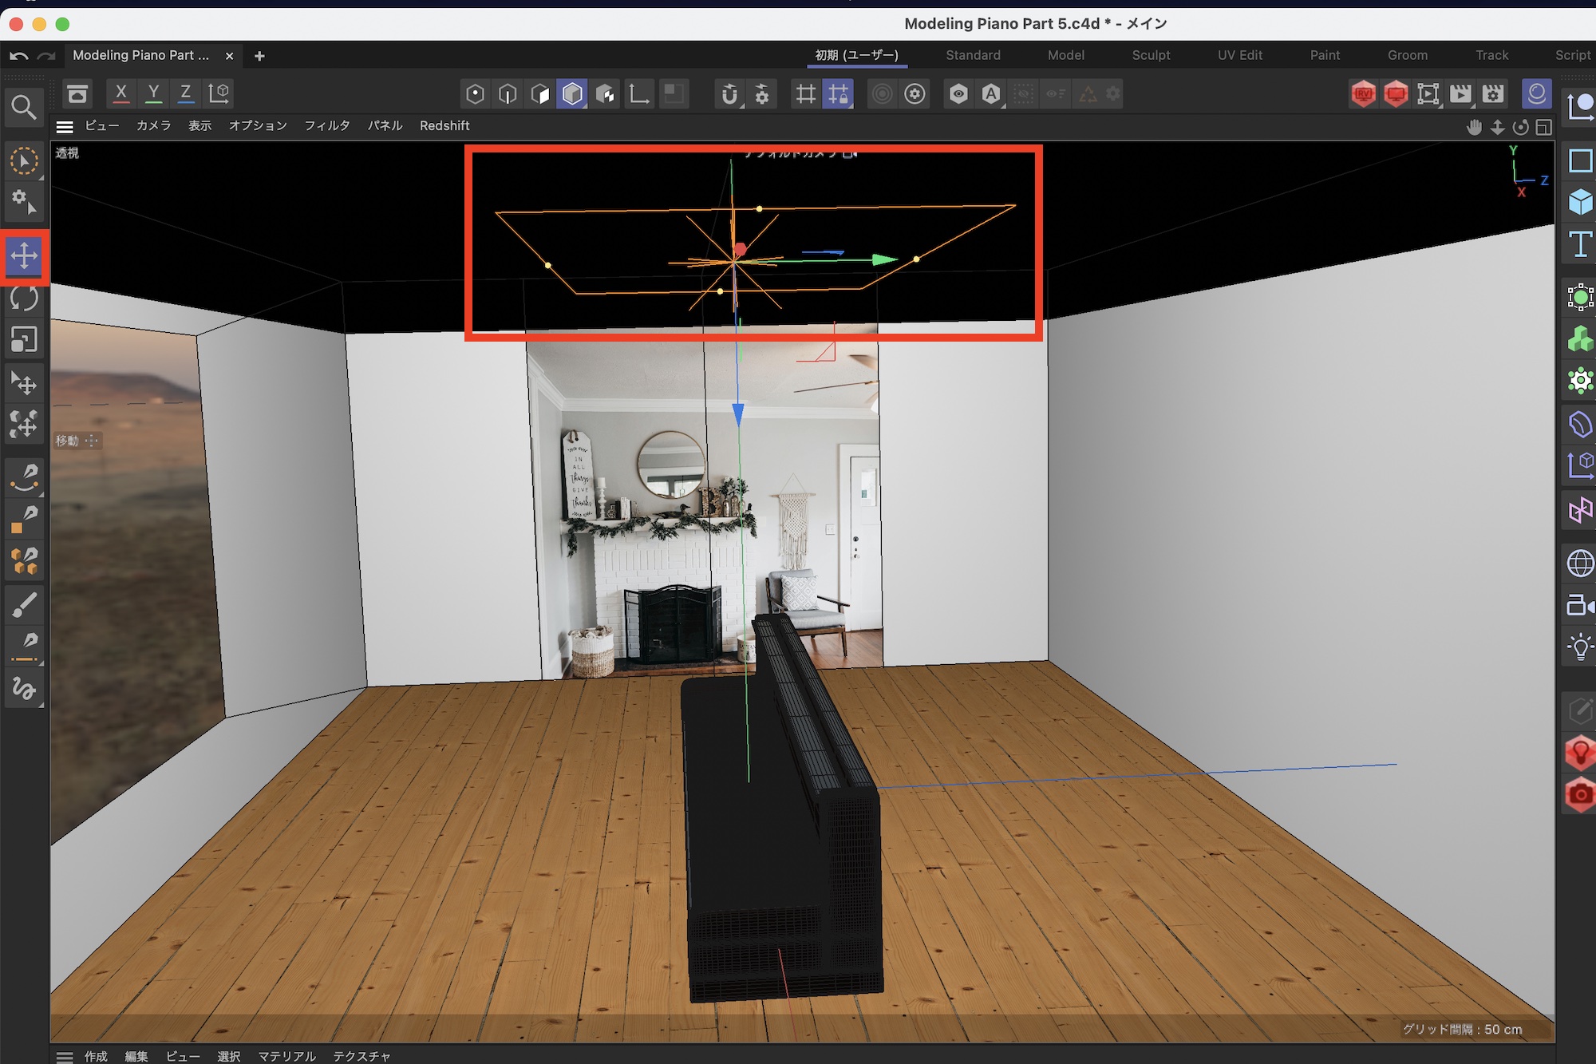Viewport: 1596px width, 1064px height.
Task: Open the Text spline tool
Action: pyautogui.click(x=1580, y=244)
